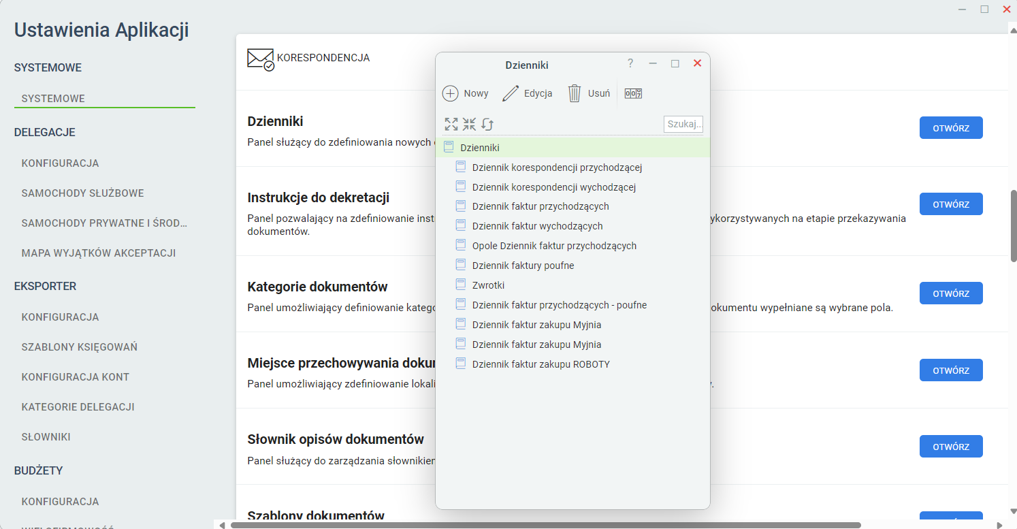Click OTWÓRZ for Kategorie dokumentów

tap(951, 293)
